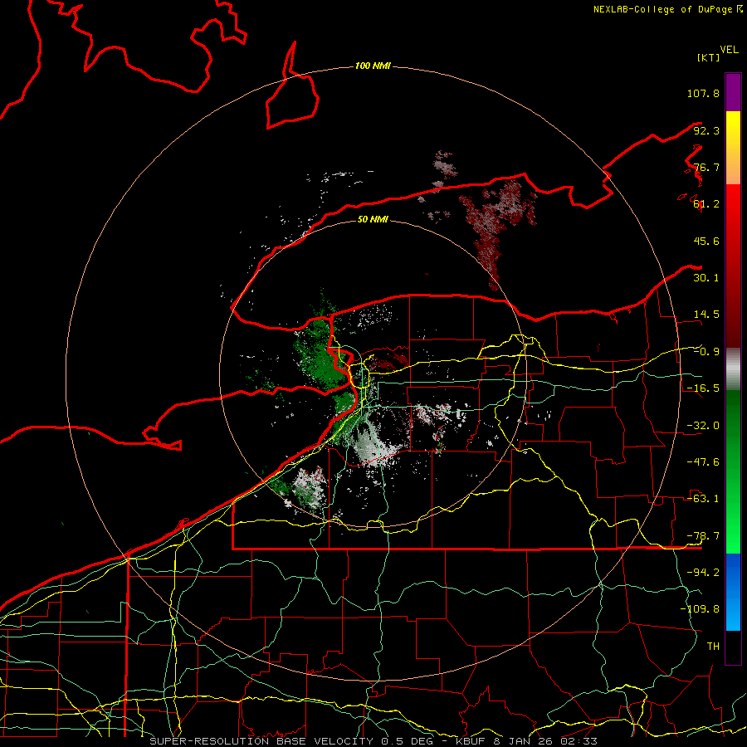747x747 pixels.
Task: Click the red band of velocity color bar
Action: (733, 266)
